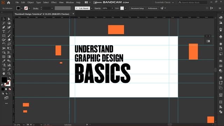The height and width of the screenshot is (126, 224).
Task: Open graphic style dropdown arrow
Action: pyautogui.click(x=125, y=8)
